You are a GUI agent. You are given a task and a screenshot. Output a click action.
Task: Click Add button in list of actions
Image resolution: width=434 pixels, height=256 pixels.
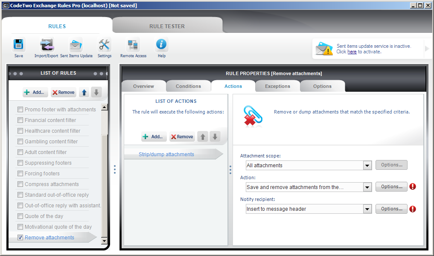[154, 137]
